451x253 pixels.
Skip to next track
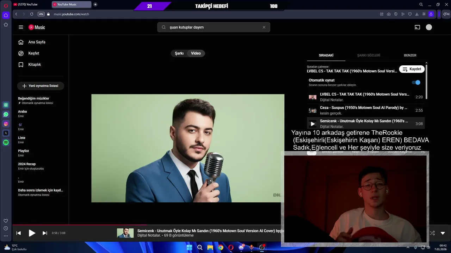click(45, 233)
